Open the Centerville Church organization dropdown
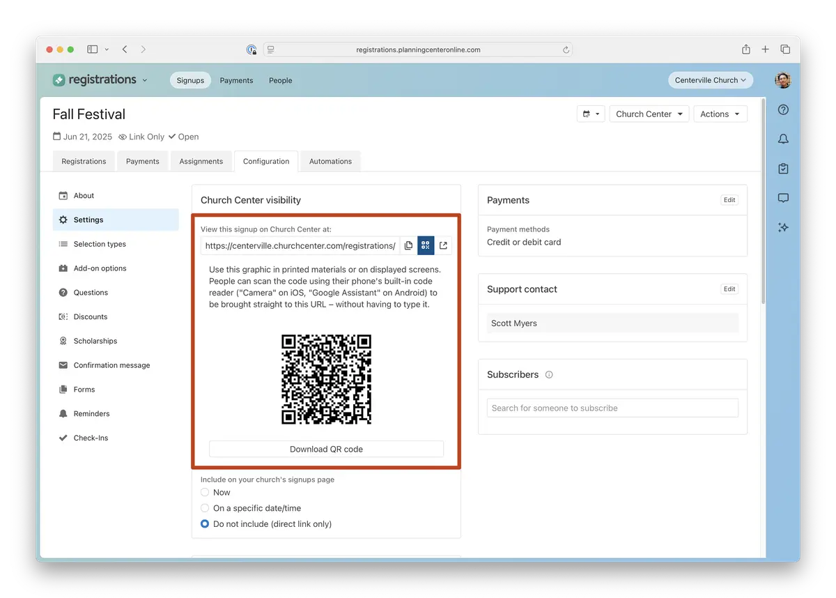 [710, 80]
